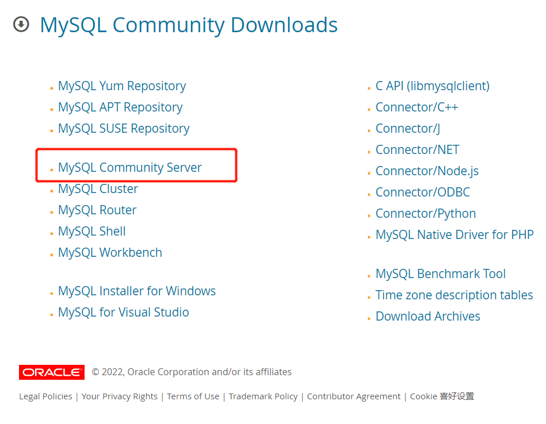Open the MySQL Yum Repository link
The width and height of the screenshot is (546, 424).
(x=122, y=86)
